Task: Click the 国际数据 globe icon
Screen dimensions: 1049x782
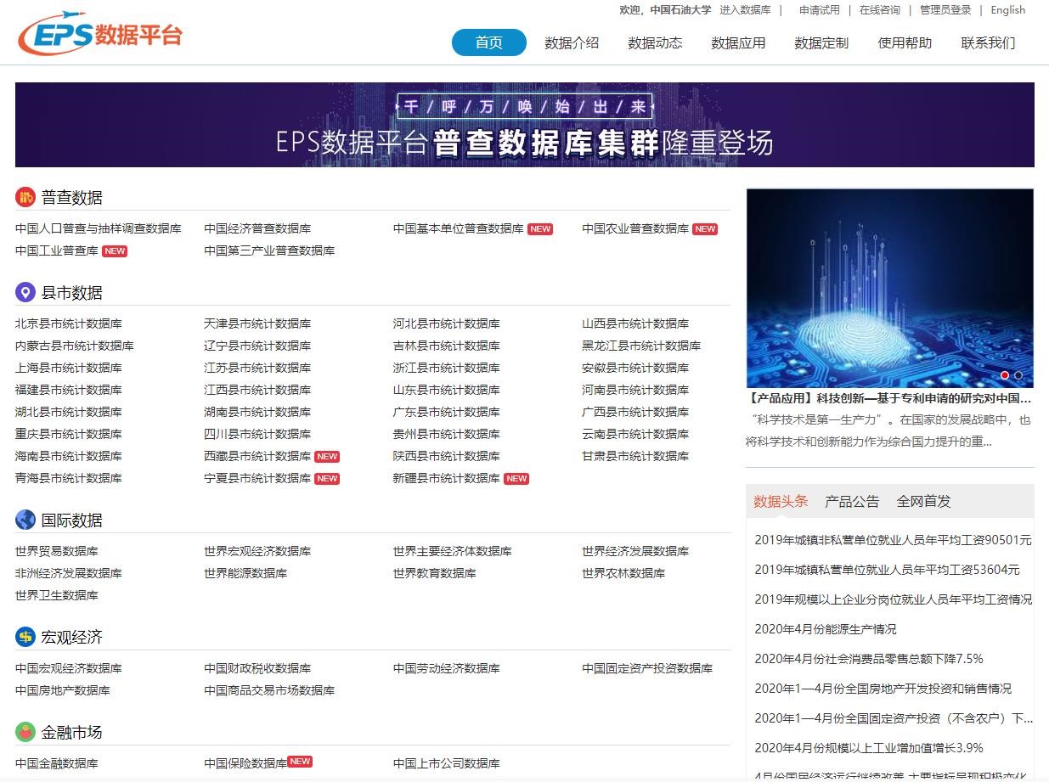Action: pyautogui.click(x=25, y=520)
